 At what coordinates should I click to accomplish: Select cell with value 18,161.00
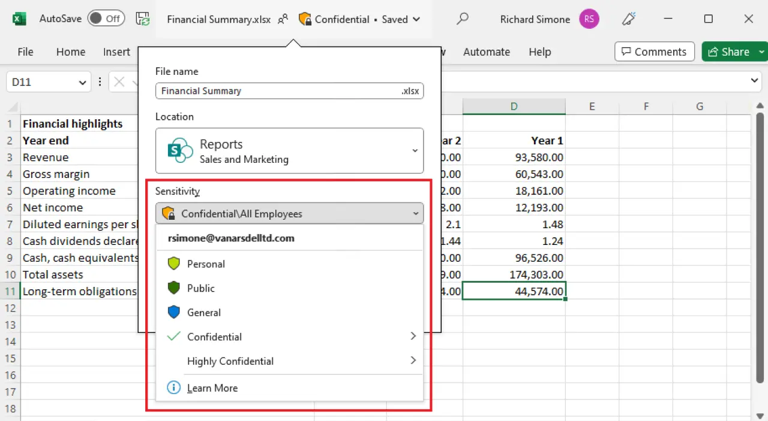click(514, 191)
